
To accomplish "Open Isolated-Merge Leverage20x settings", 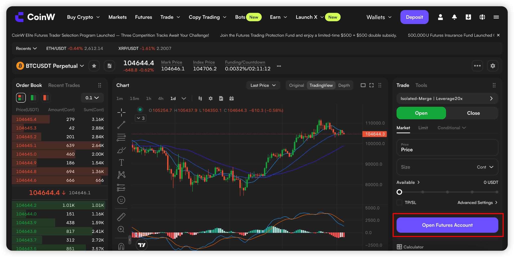I will pos(447,98).
